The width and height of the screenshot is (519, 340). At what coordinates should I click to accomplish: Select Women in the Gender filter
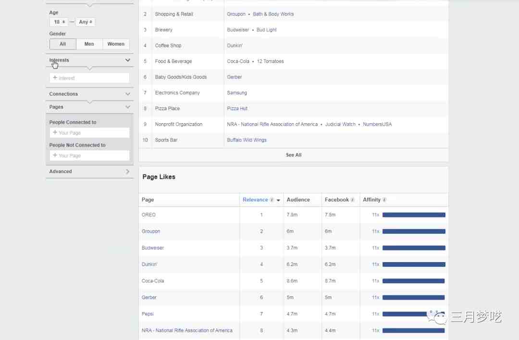pos(116,44)
